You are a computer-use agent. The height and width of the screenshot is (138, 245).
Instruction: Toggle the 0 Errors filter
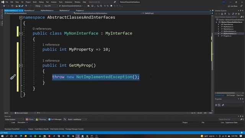point(30,119)
